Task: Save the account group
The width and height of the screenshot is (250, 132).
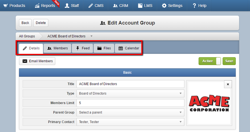Action: (229, 61)
